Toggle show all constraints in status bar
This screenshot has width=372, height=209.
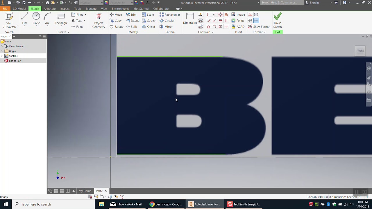tap(96, 197)
